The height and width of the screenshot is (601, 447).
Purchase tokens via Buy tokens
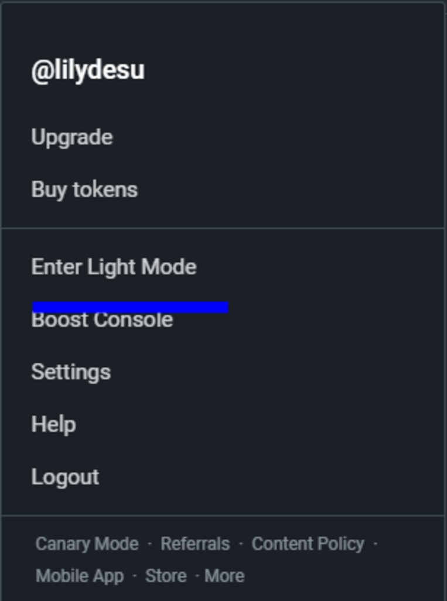click(x=84, y=190)
